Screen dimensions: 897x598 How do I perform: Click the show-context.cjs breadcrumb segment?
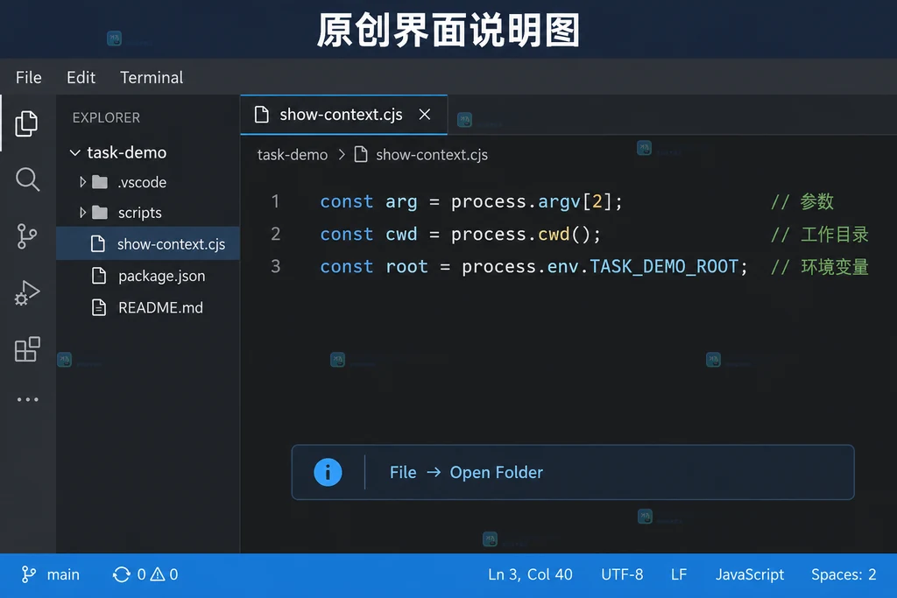[432, 154]
